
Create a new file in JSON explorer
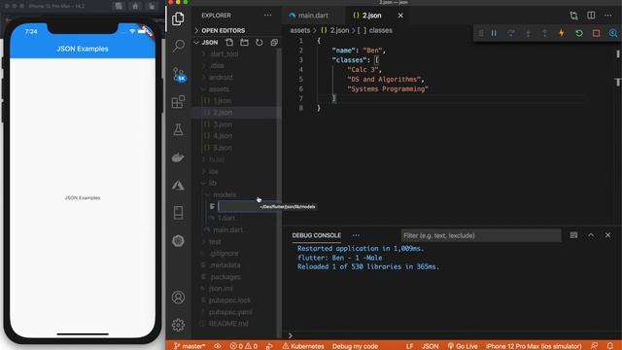click(x=229, y=42)
